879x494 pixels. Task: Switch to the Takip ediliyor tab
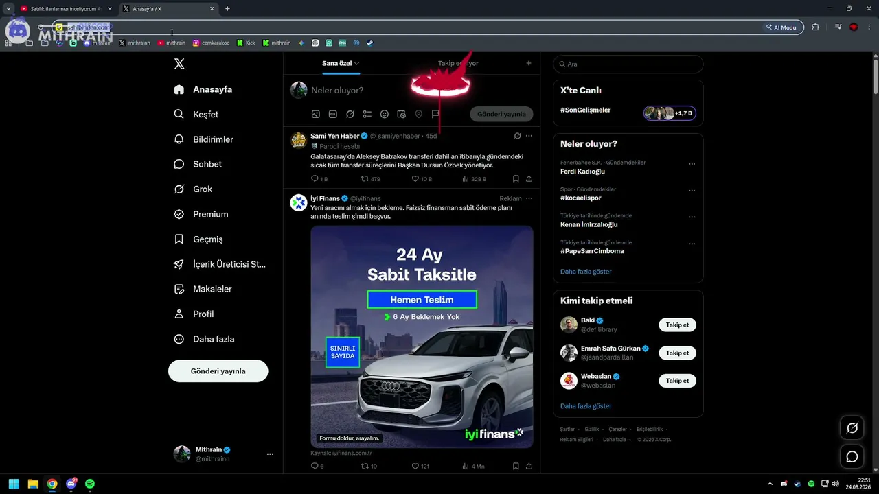pos(458,63)
